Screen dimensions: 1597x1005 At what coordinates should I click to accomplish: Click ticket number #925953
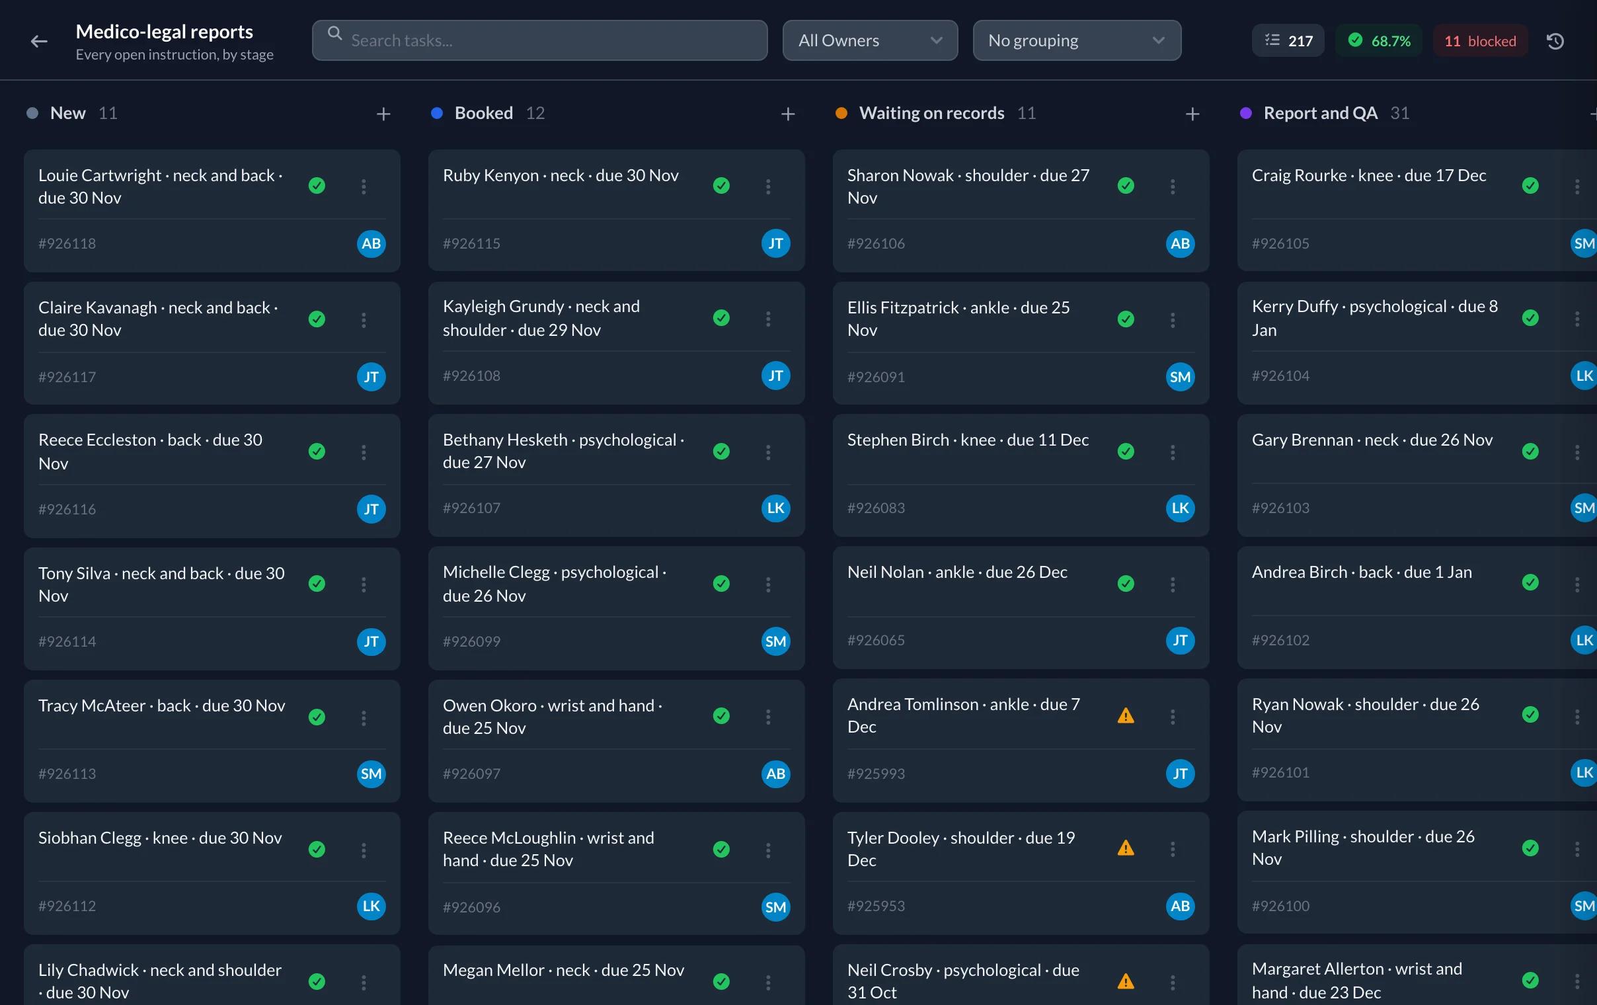[876, 906]
